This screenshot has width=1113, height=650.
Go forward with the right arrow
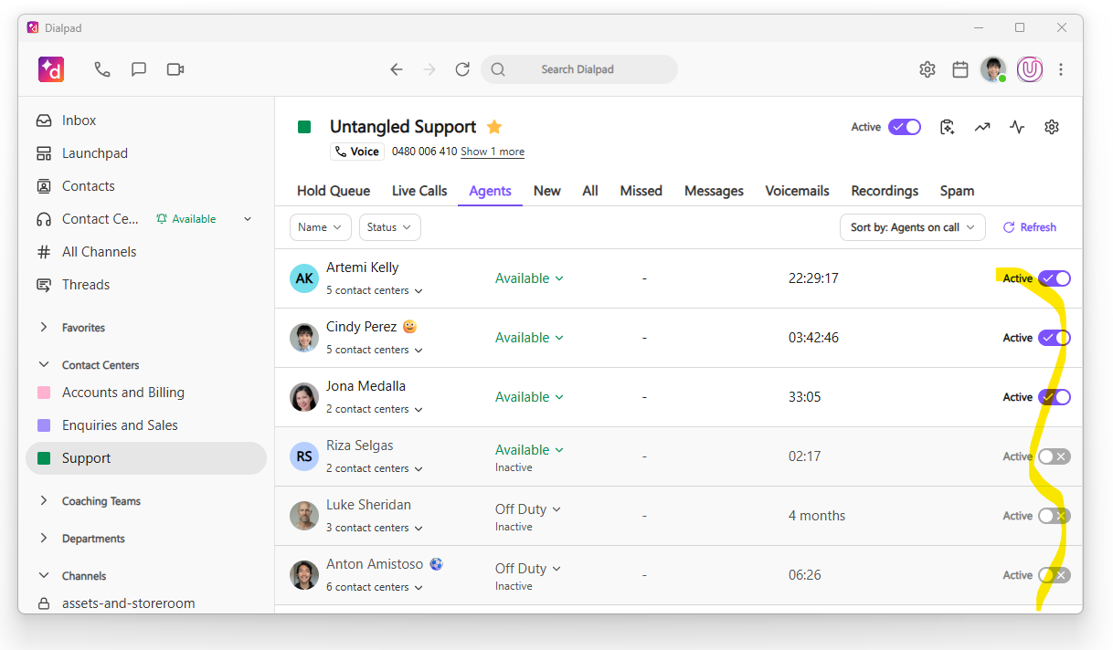[429, 69]
